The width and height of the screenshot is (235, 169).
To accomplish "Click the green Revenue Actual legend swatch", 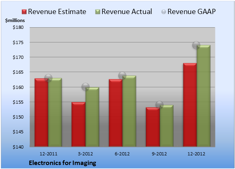I will click(98, 12).
